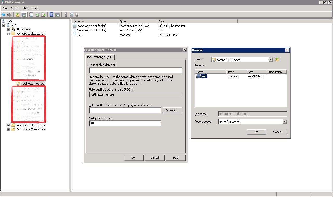This screenshot has height=197, width=333.
Task: Select Reverse Lookup Zones in the tree
Action: (x=31, y=125)
